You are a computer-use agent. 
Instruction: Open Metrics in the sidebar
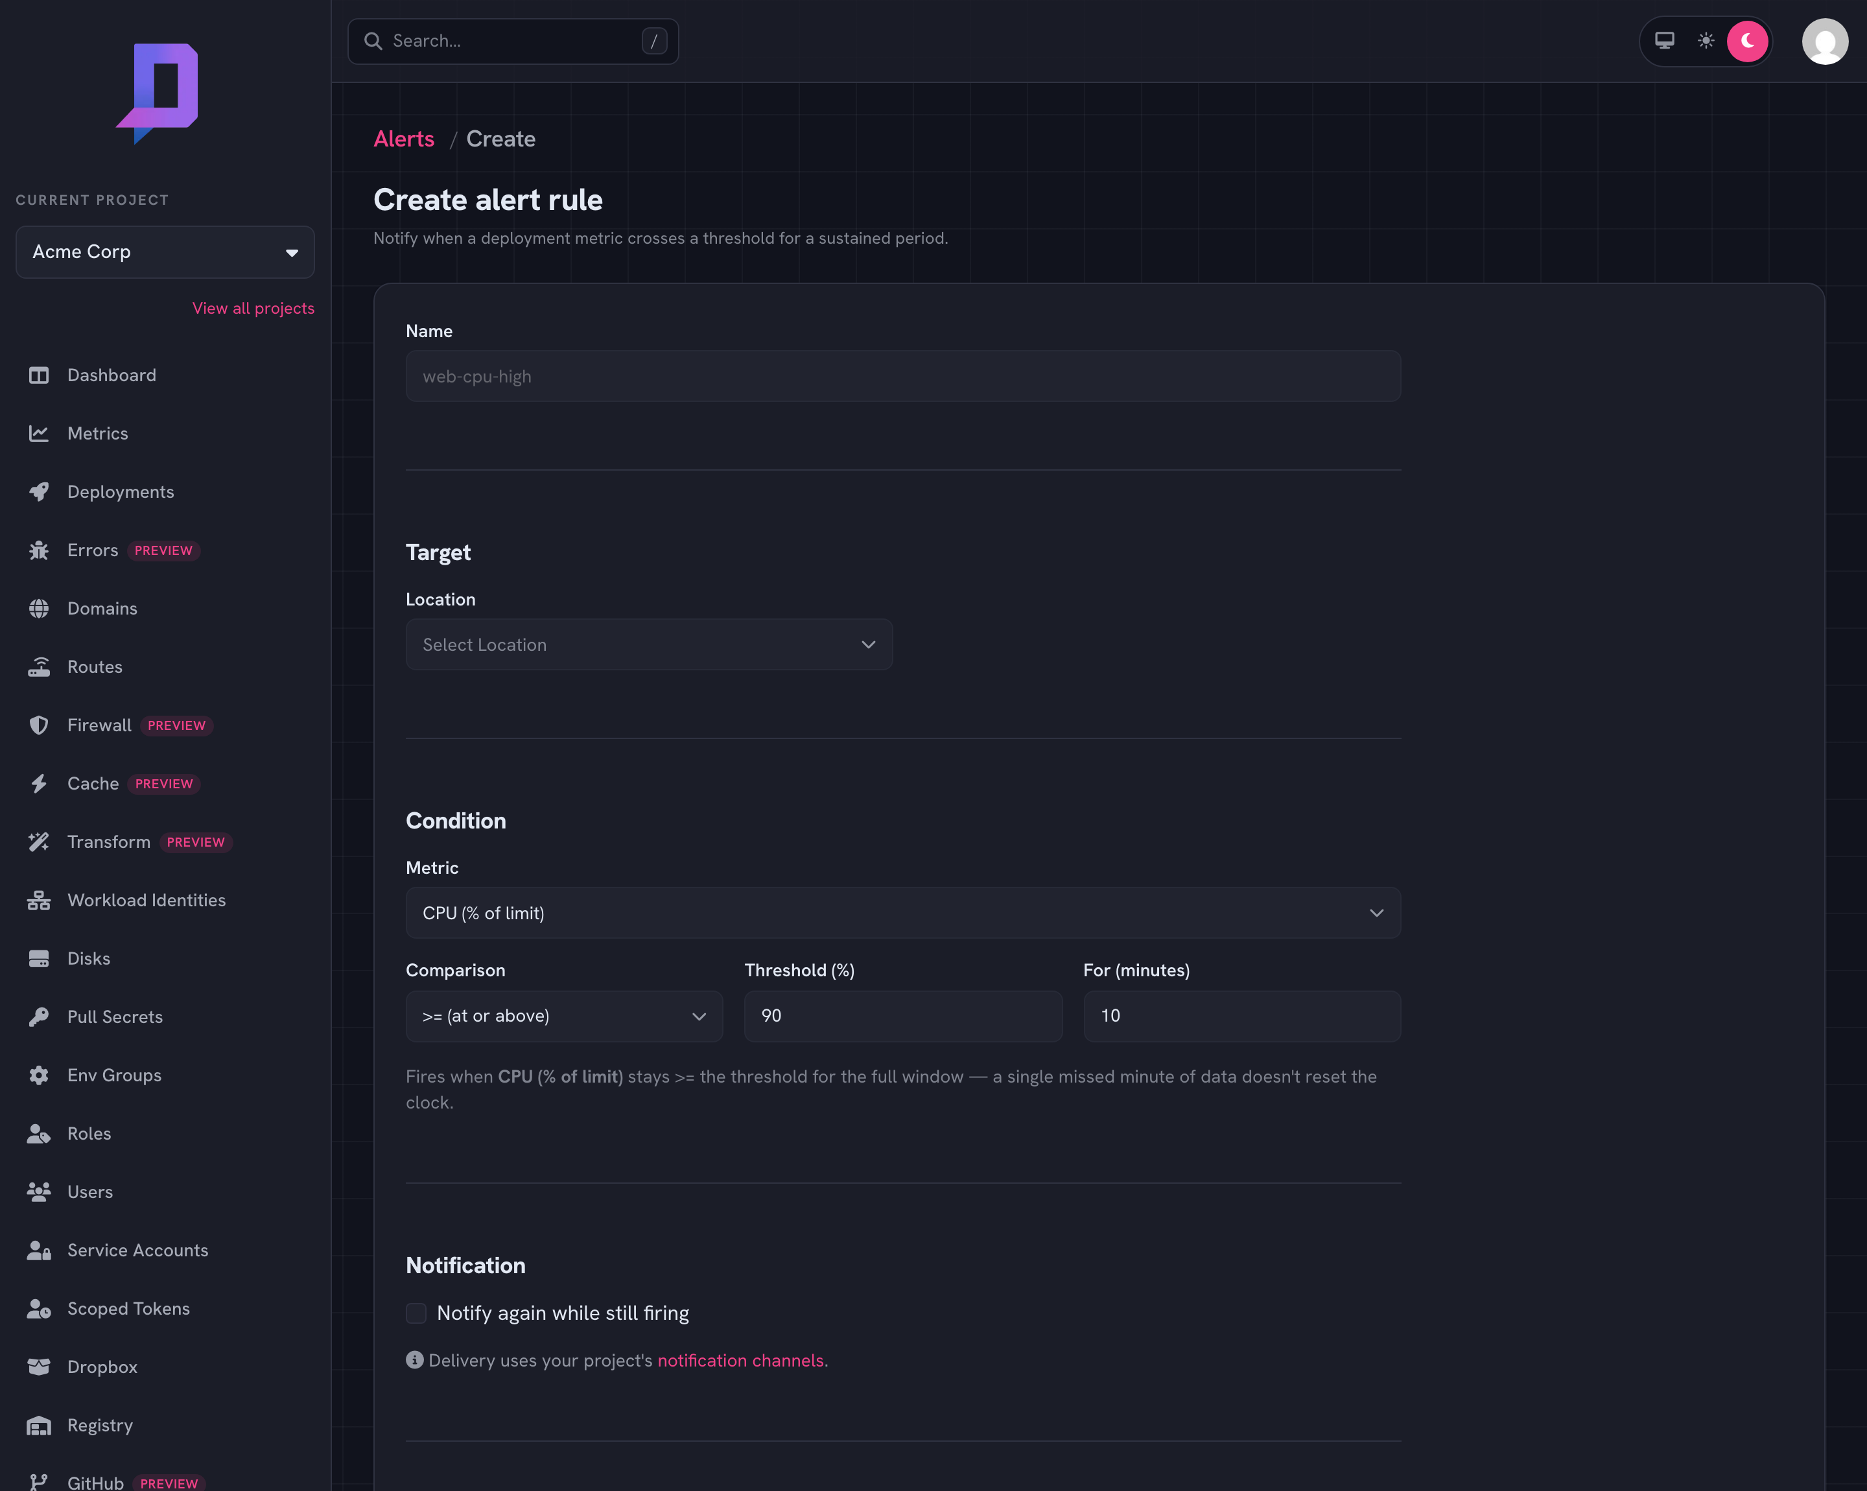pyautogui.click(x=98, y=433)
